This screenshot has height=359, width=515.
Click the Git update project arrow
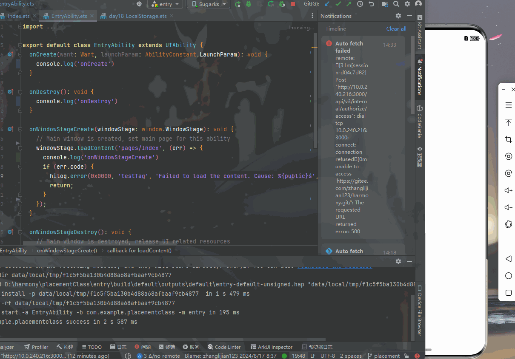coord(327,4)
